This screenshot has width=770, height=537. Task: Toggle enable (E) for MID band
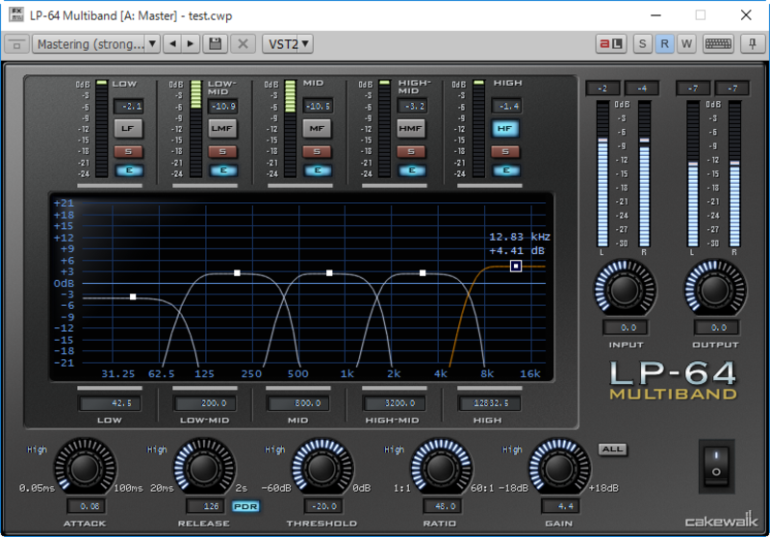tap(318, 170)
